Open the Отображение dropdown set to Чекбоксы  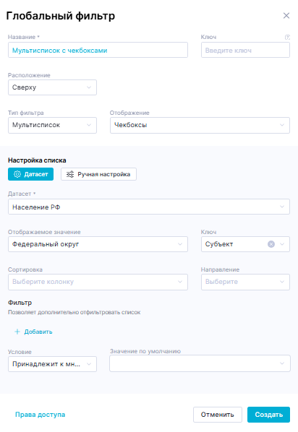point(200,125)
